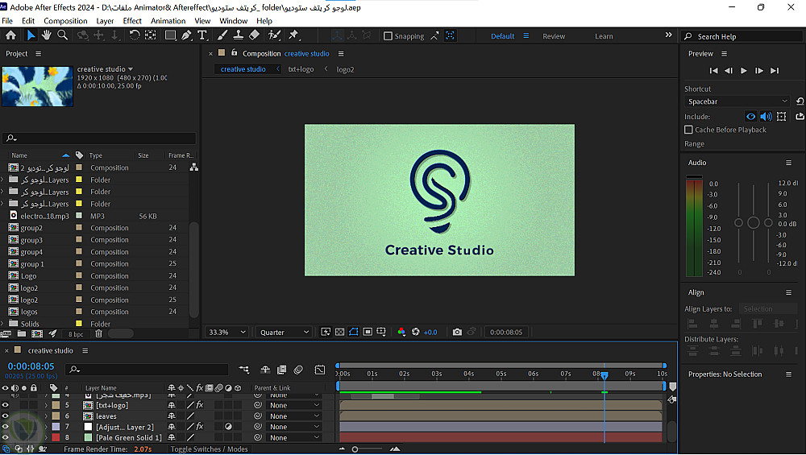Take a snapshot of the composition
Viewport: 806px width, 455px height.
click(x=457, y=332)
